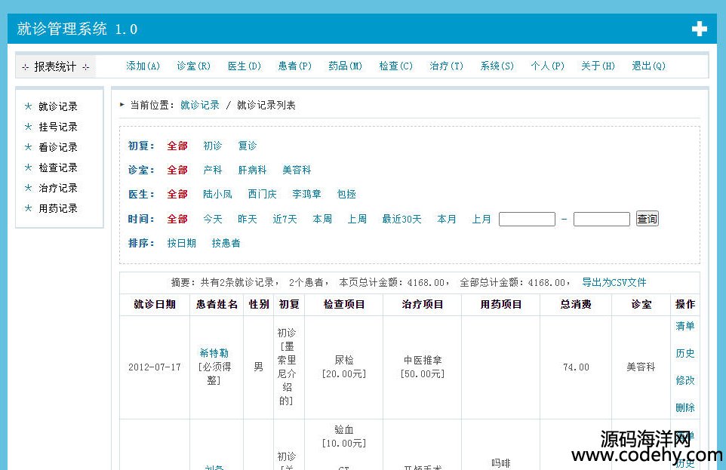Viewport: 726px width, 470px height.
Task: Open 历史 for the 2012-07-17 record
Action: 684,353
